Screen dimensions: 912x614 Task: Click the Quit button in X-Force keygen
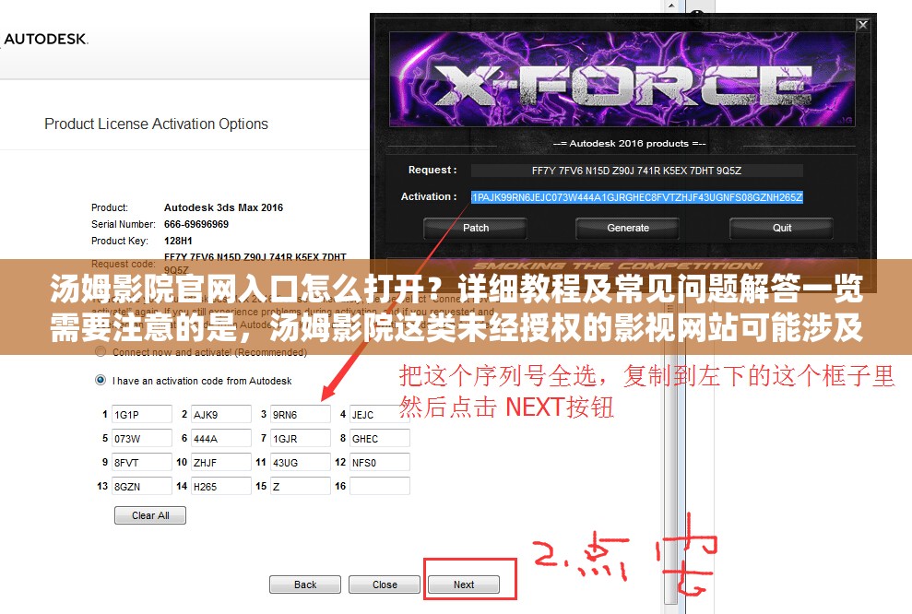pyautogui.click(x=781, y=228)
